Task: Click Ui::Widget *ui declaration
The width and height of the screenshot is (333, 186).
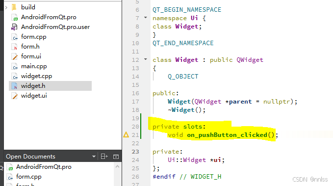Action: point(196,160)
